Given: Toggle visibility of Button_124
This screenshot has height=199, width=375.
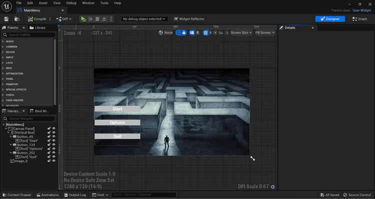Looking at the screenshot, I should (54, 145).
